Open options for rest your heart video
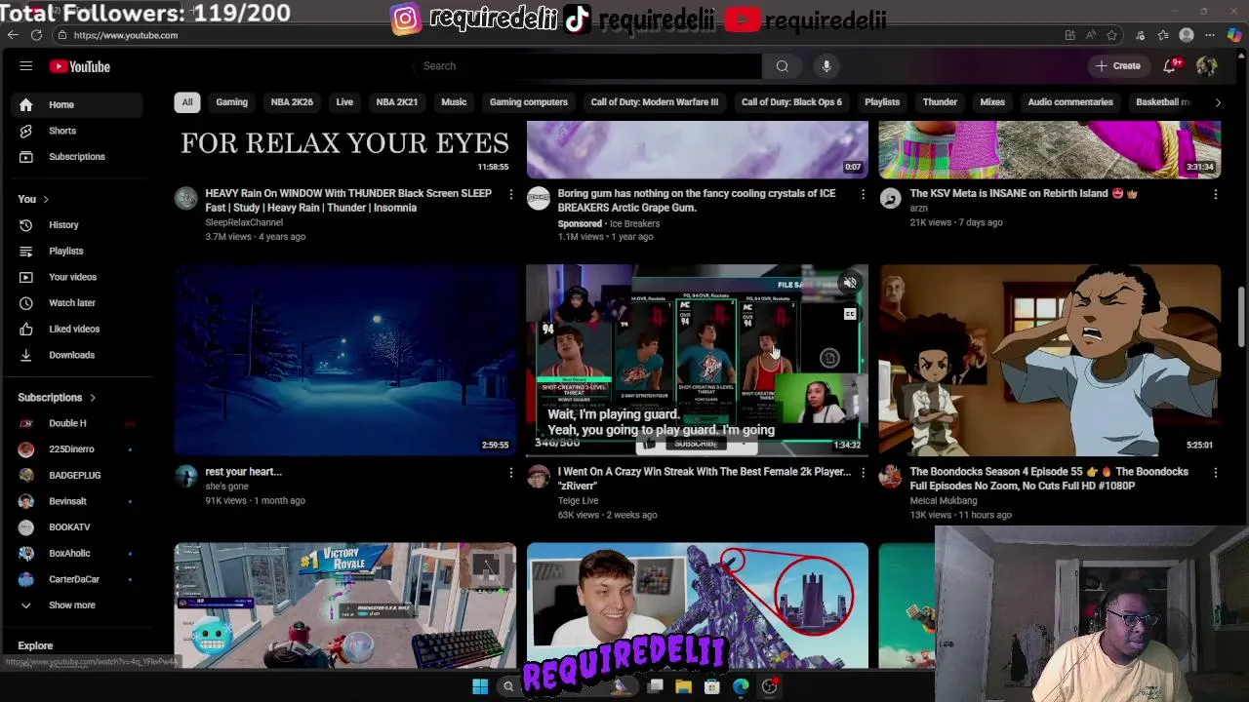Screen dimensions: 1249x702 click(x=510, y=473)
